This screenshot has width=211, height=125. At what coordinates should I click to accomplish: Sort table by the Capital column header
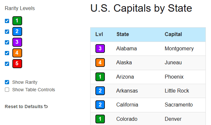click(x=173, y=34)
